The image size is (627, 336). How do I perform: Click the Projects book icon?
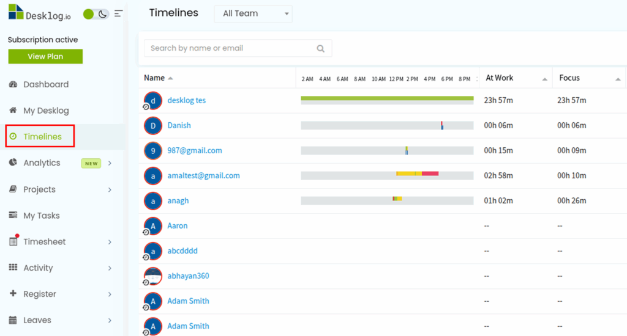click(13, 189)
